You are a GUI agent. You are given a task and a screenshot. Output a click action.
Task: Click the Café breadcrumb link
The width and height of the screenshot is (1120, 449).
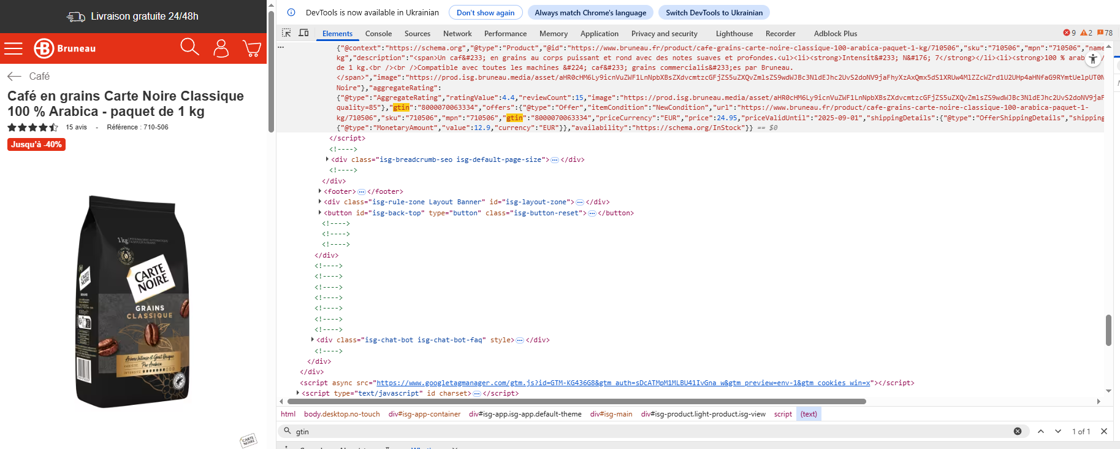[x=39, y=76]
